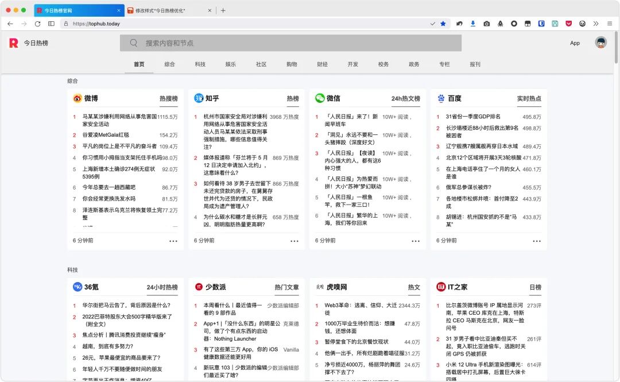This screenshot has width=620, height=382.
Task: Select the 娱乐 navigation tab
Action: tap(231, 64)
